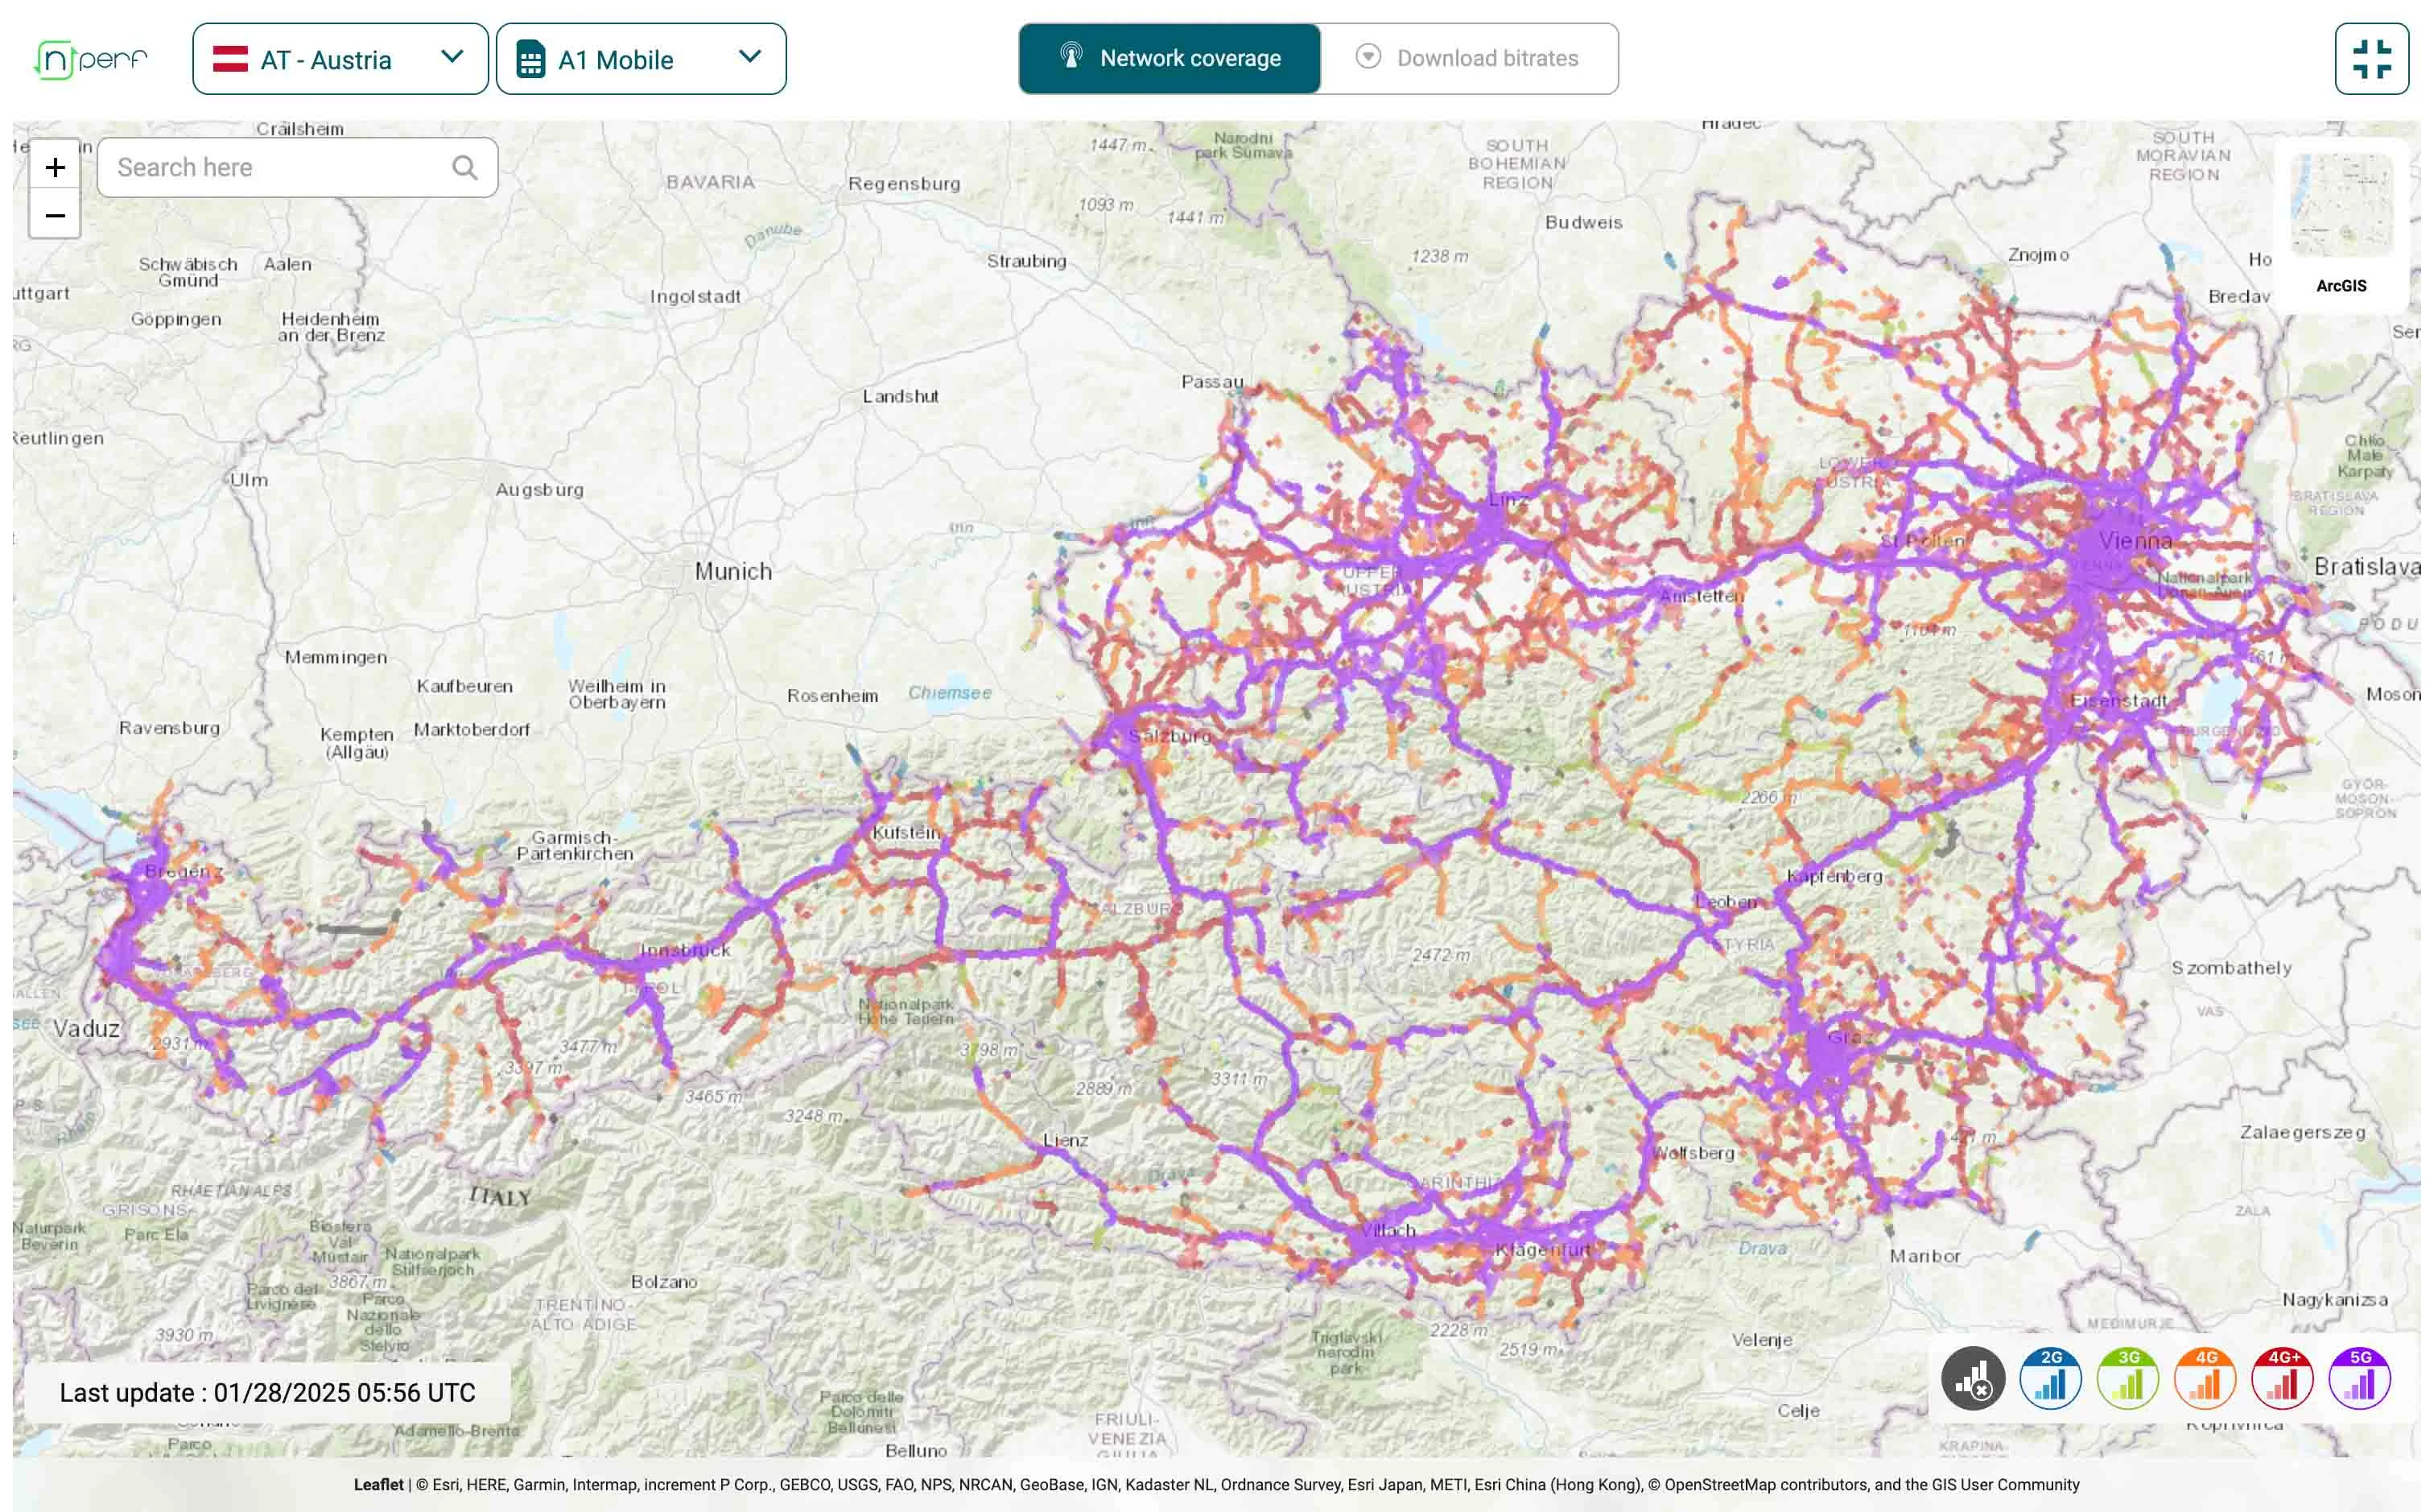The image size is (2434, 1512).
Task: Toggle the 4G+ coverage layer
Action: click(x=2282, y=1379)
